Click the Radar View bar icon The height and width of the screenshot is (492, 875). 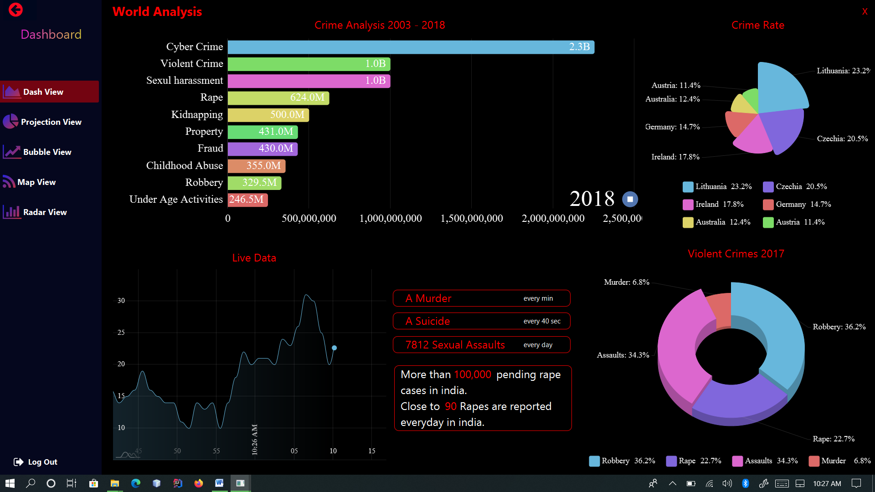[x=11, y=212]
